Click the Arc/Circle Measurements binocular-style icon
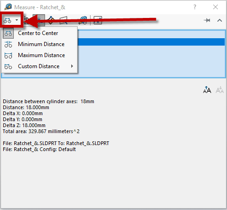 (x=7, y=20)
